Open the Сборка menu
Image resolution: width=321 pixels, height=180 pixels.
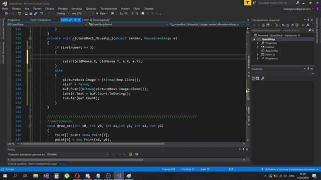coord(50,8)
